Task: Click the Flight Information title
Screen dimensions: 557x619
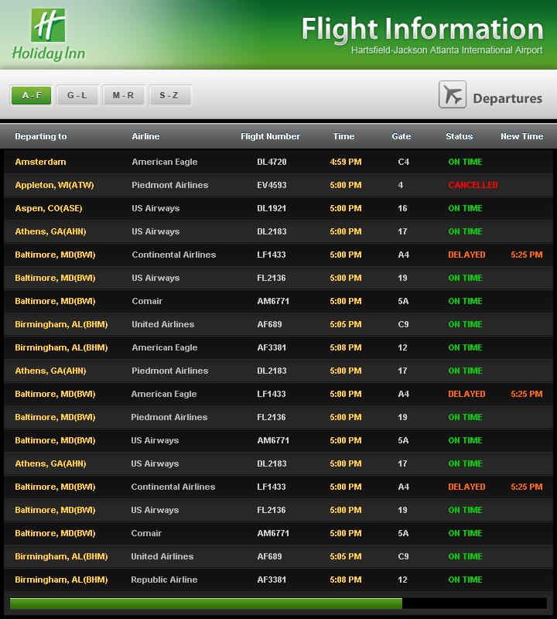Action: [422, 29]
